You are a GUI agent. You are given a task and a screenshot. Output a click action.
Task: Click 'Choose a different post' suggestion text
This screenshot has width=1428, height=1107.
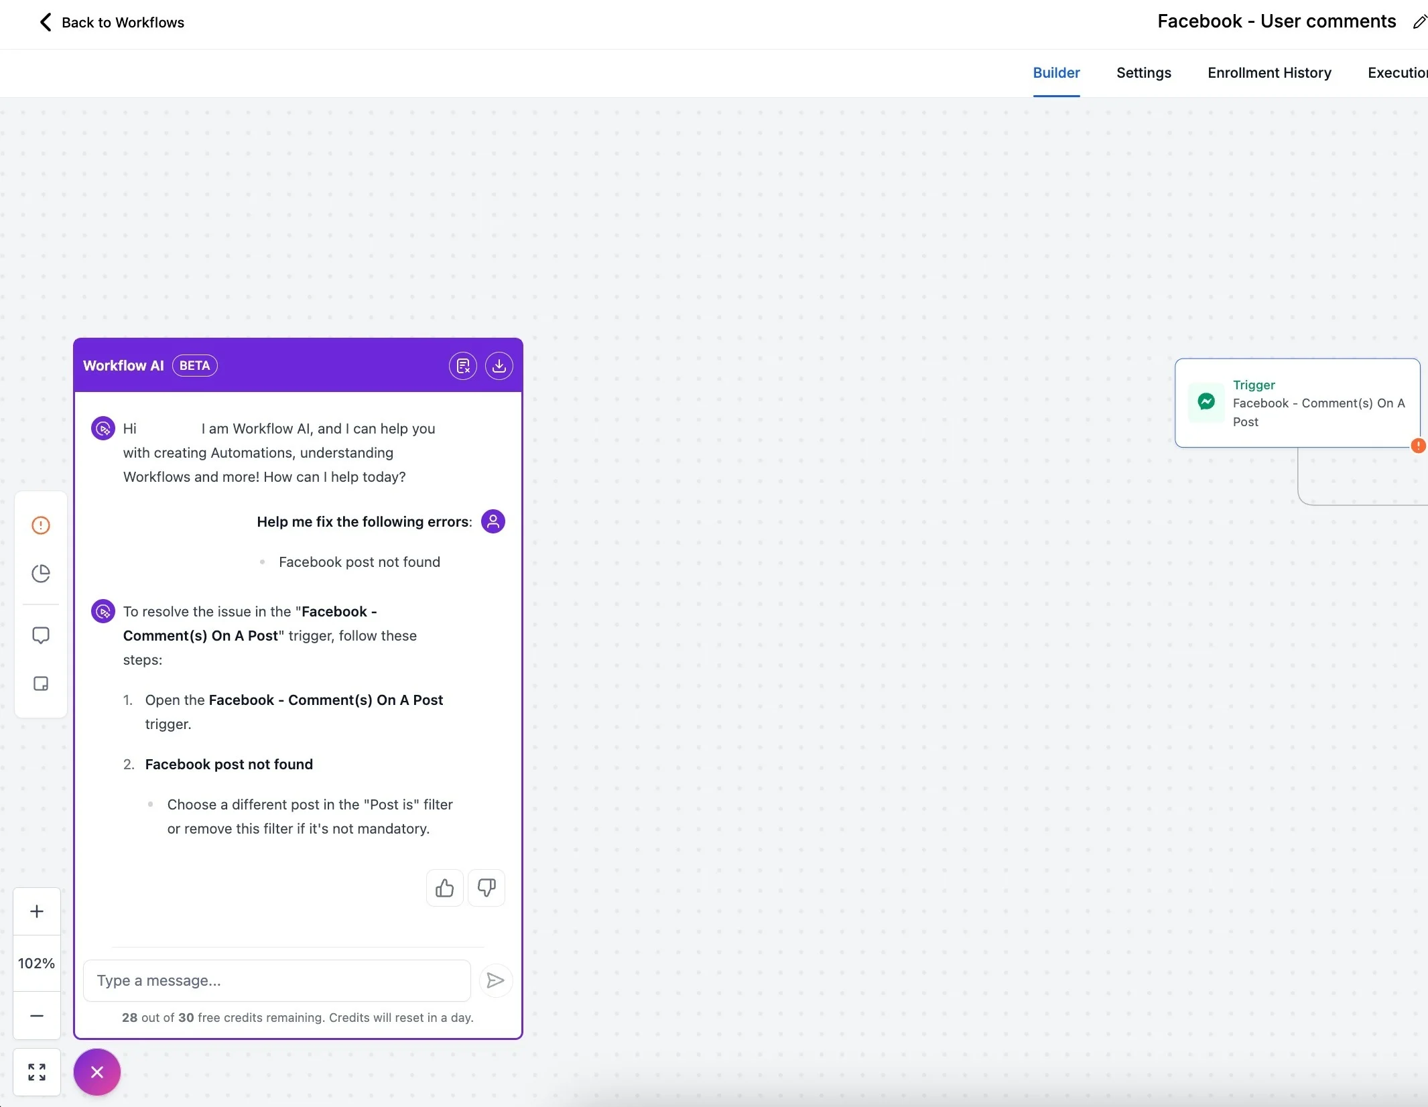point(310,817)
